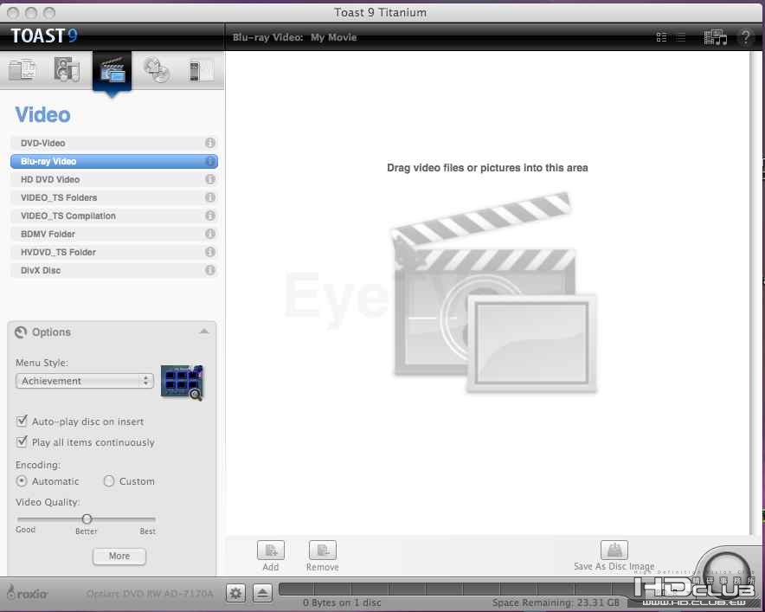Click the Space Remaining status text
Screen dimensions: 765x612
point(556,602)
